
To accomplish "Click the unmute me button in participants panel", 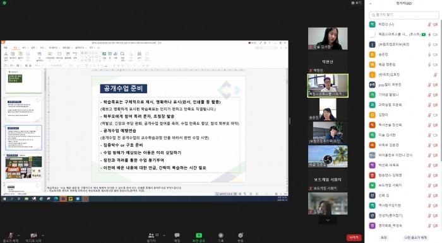I will coord(415,238).
